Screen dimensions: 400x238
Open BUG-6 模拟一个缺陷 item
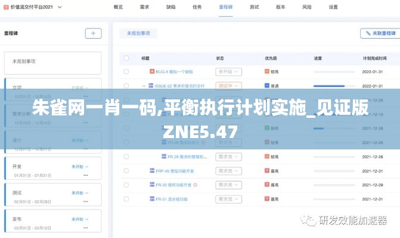[174, 72]
